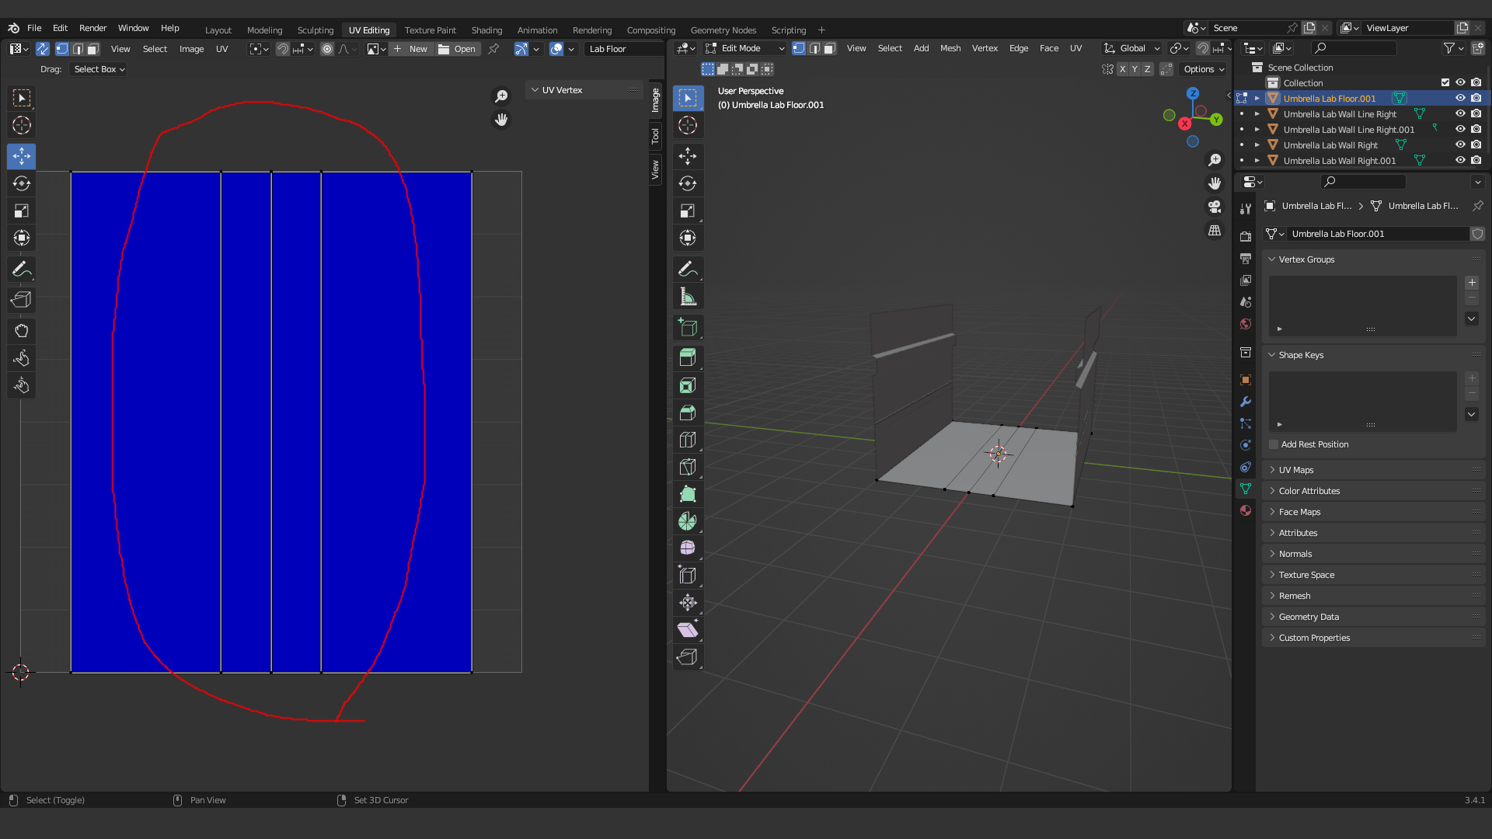The height and width of the screenshot is (839, 1492).
Task: Hide Umbrella Lab Wall Line Right in the outliner
Action: [x=1461, y=113]
